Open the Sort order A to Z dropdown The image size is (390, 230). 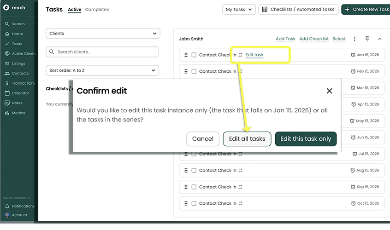coord(103,70)
